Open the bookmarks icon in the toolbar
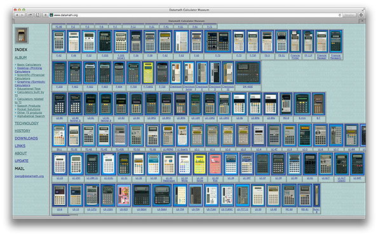 38,15
